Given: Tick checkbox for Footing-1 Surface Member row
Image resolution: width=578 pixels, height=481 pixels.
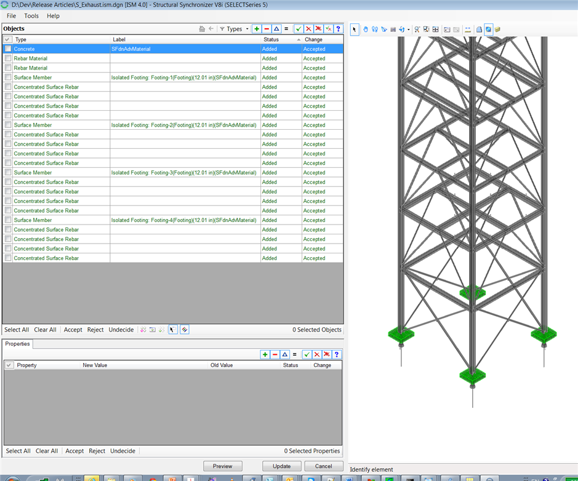Looking at the screenshot, I should pos(8,78).
